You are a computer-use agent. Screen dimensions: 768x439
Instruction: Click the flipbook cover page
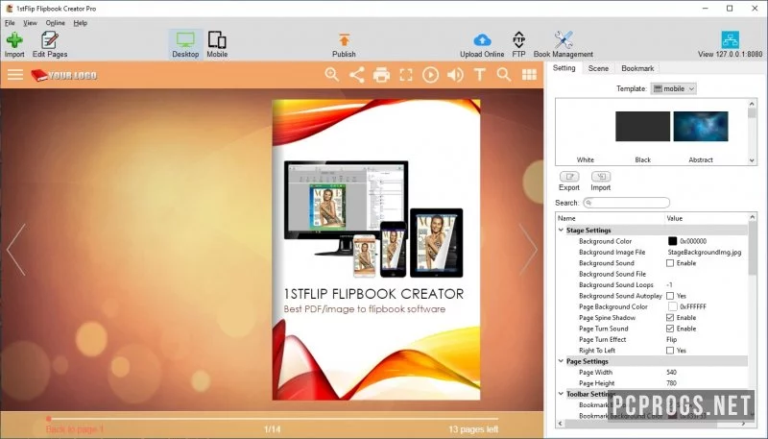pyautogui.click(x=376, y=250)
